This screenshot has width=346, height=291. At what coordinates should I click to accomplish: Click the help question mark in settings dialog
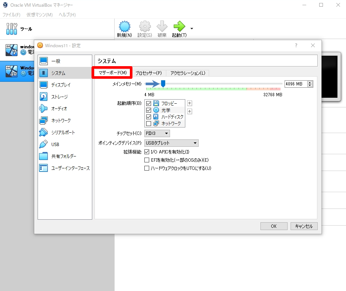click(x=296, y=45)
